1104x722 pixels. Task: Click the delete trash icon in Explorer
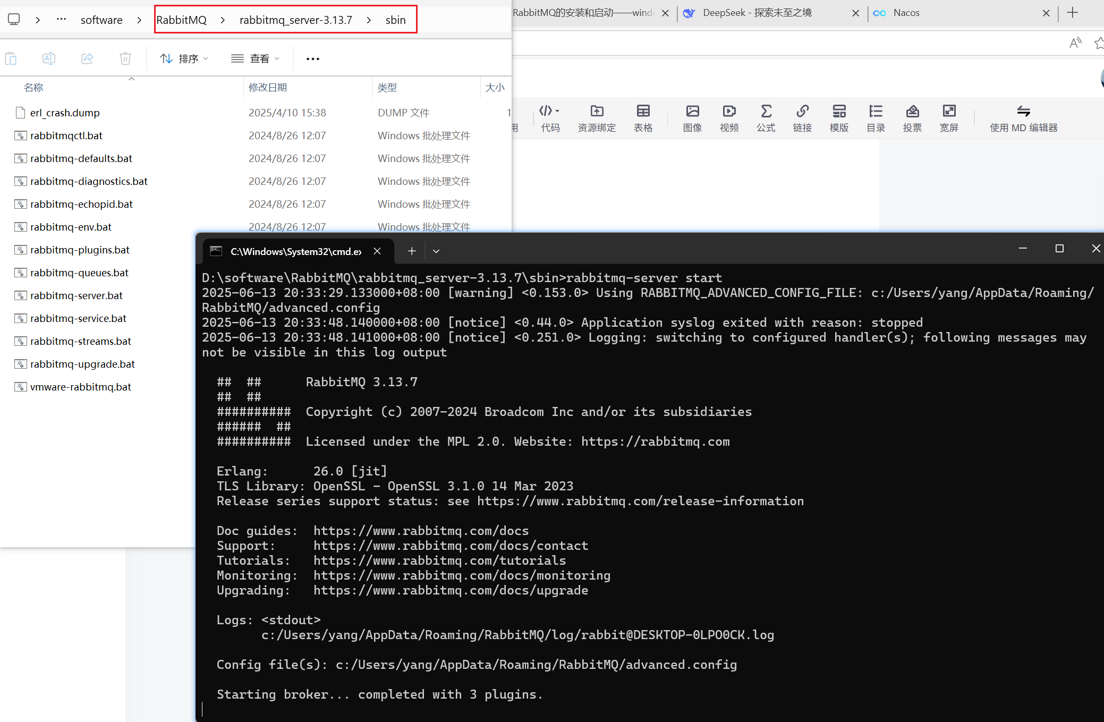pos(125,58)
